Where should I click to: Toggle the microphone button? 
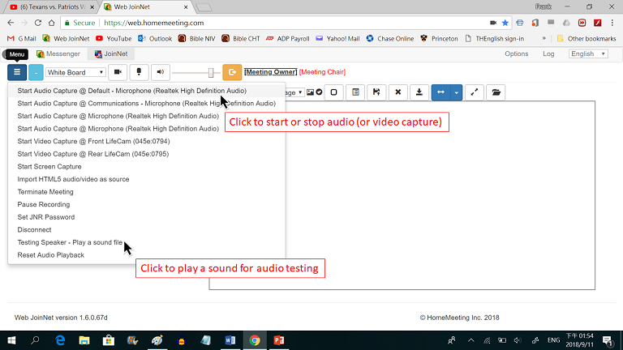click(x=139, y=72)
